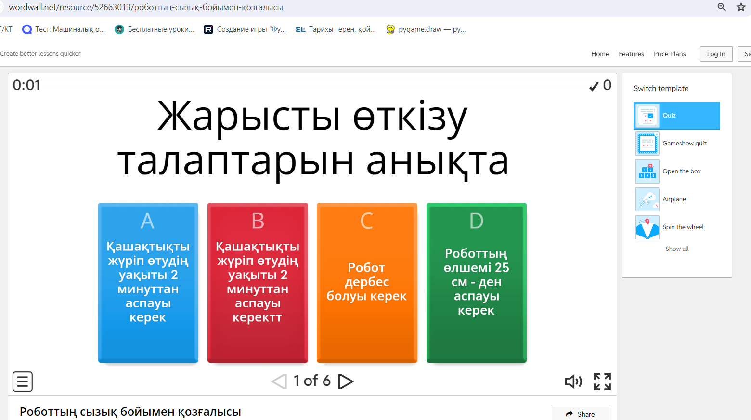Open the Price Plans nav link
This screenshot has width=751, height=420.
coord(670,54)
